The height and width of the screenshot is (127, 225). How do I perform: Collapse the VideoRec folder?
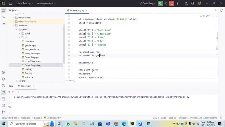click(x=13, y=25)
